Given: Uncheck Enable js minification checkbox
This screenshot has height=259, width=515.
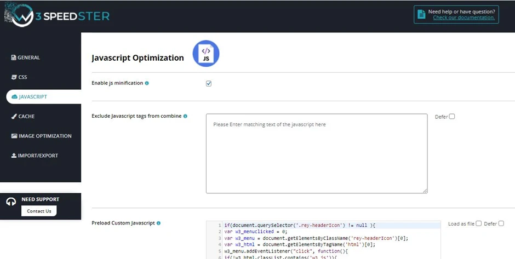Looking at the screenshot, I should click(x=209, y=84).
